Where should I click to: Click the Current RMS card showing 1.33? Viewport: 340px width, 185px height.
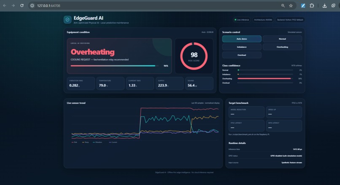click(x=140, y=83)
